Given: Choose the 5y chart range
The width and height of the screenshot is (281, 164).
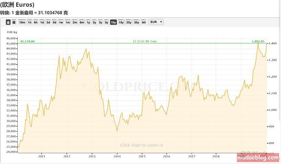Looking at the screenshot, I should 107,22.
